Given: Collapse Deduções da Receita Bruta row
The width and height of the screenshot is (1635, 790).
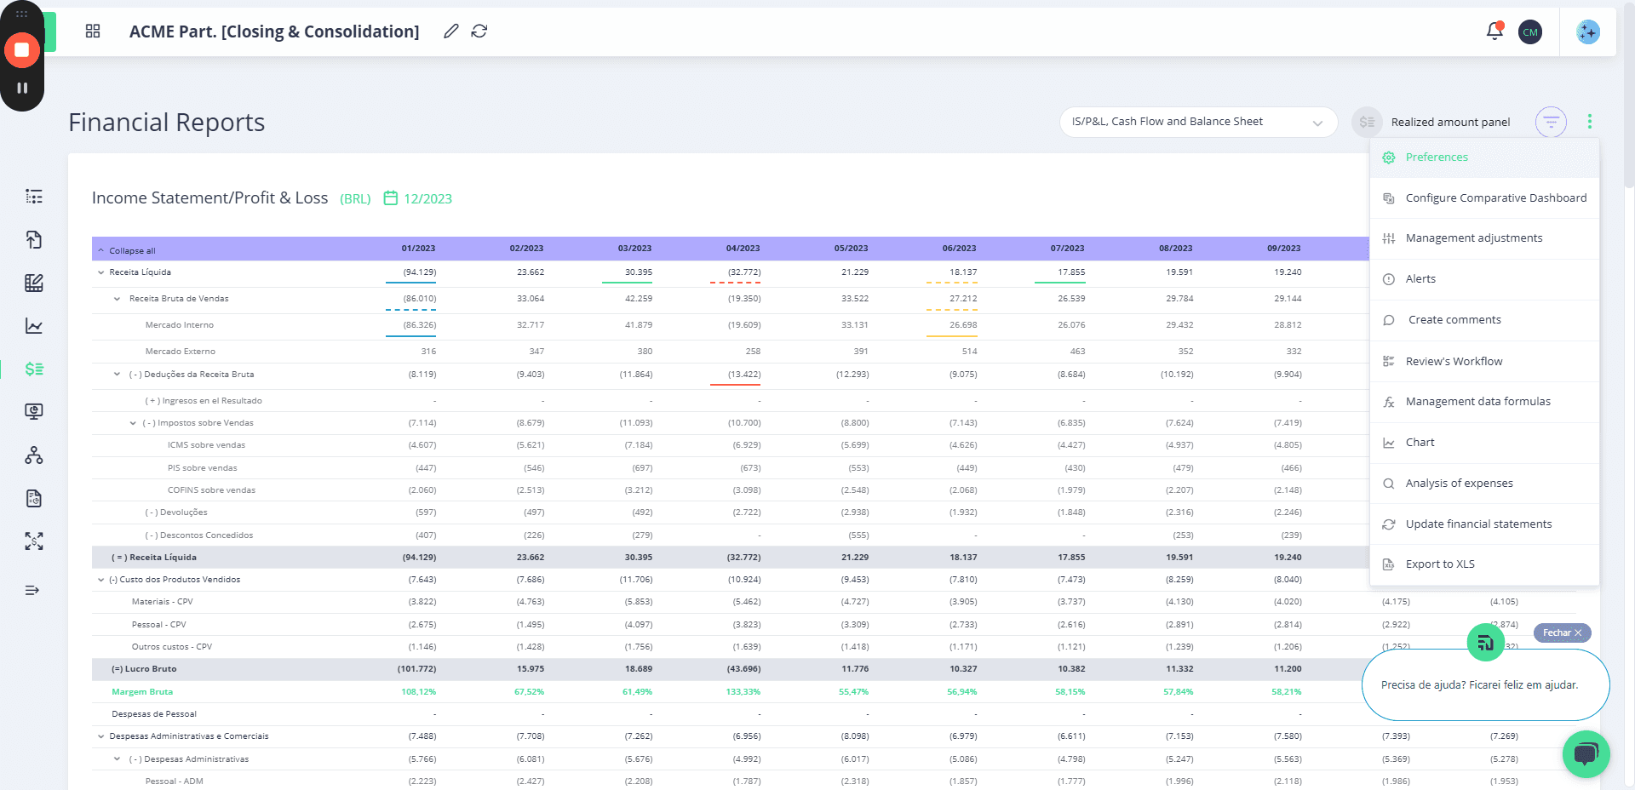Looking at the screenshot, I should click(118, 375).
